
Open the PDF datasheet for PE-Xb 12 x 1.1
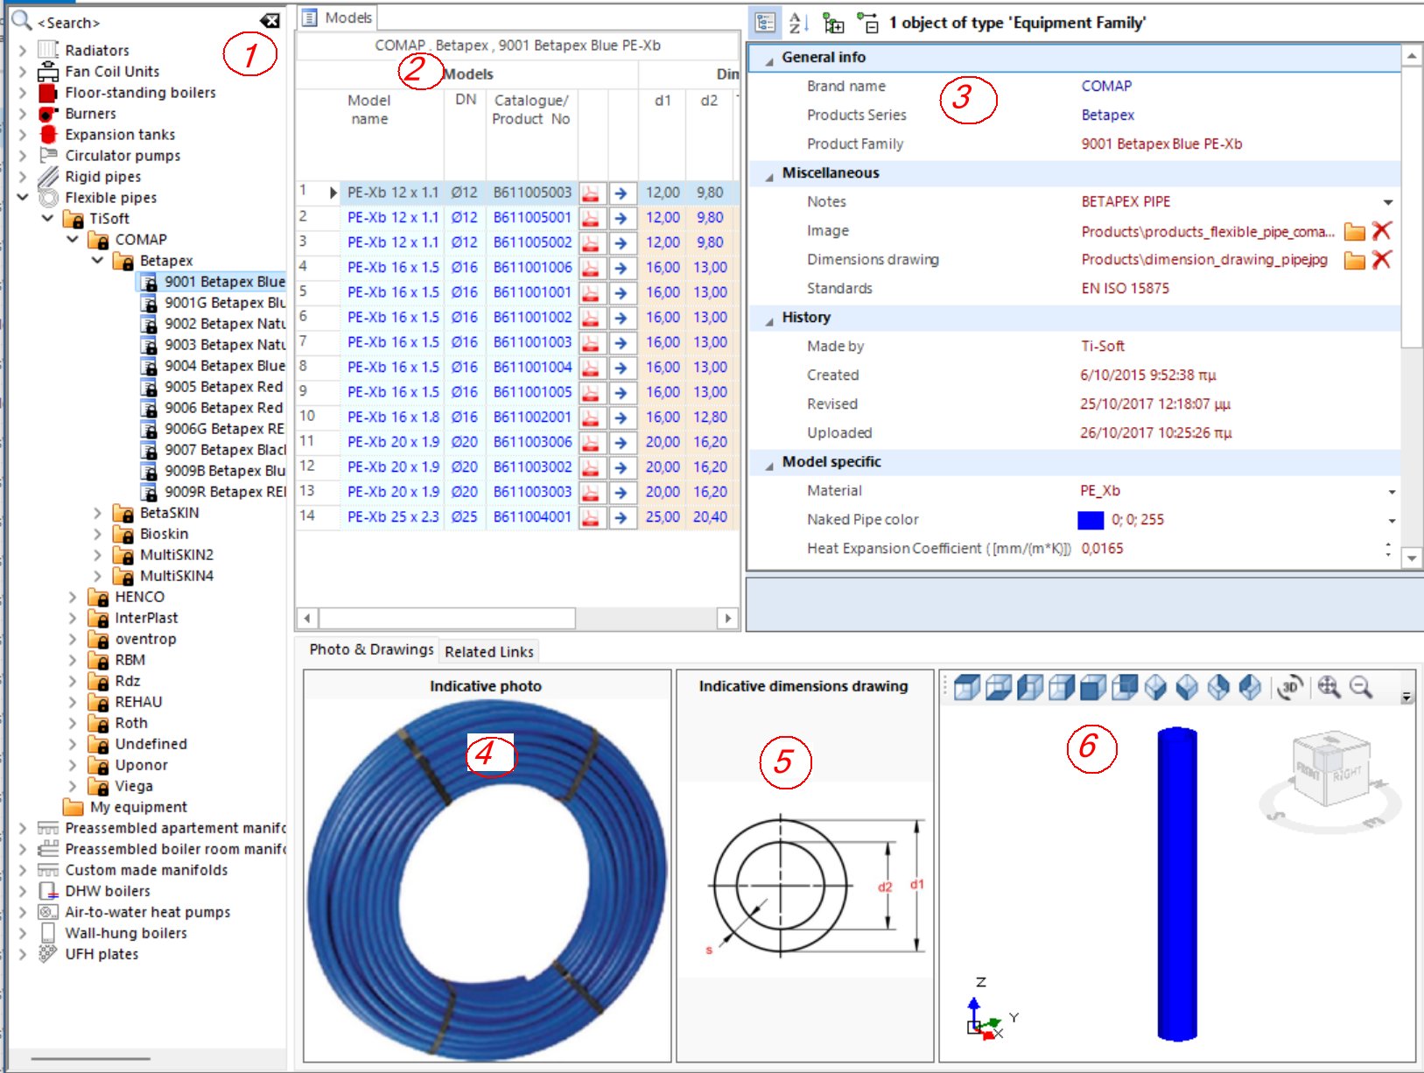click(x=591, y=192)
